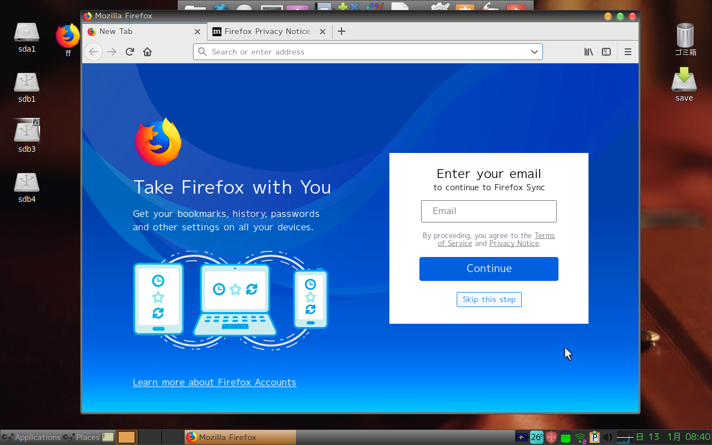Open Learn more about Firefox Accounts

coord(214,382)
